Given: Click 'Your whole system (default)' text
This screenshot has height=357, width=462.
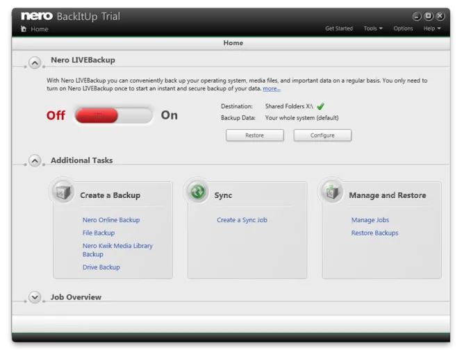Looking at the screenshot, I should (x=302, y=118).
